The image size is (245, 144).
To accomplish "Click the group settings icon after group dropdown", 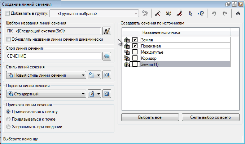I will (x=145, y=14).
